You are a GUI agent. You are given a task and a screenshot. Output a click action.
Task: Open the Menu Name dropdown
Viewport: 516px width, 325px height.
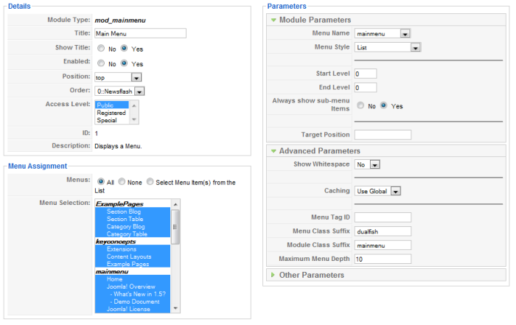click(x=383, y=34)
